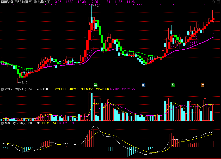Open the MACD indicator dropdown arrow
This screenshot has width=221, height=159.
point(2,123)
